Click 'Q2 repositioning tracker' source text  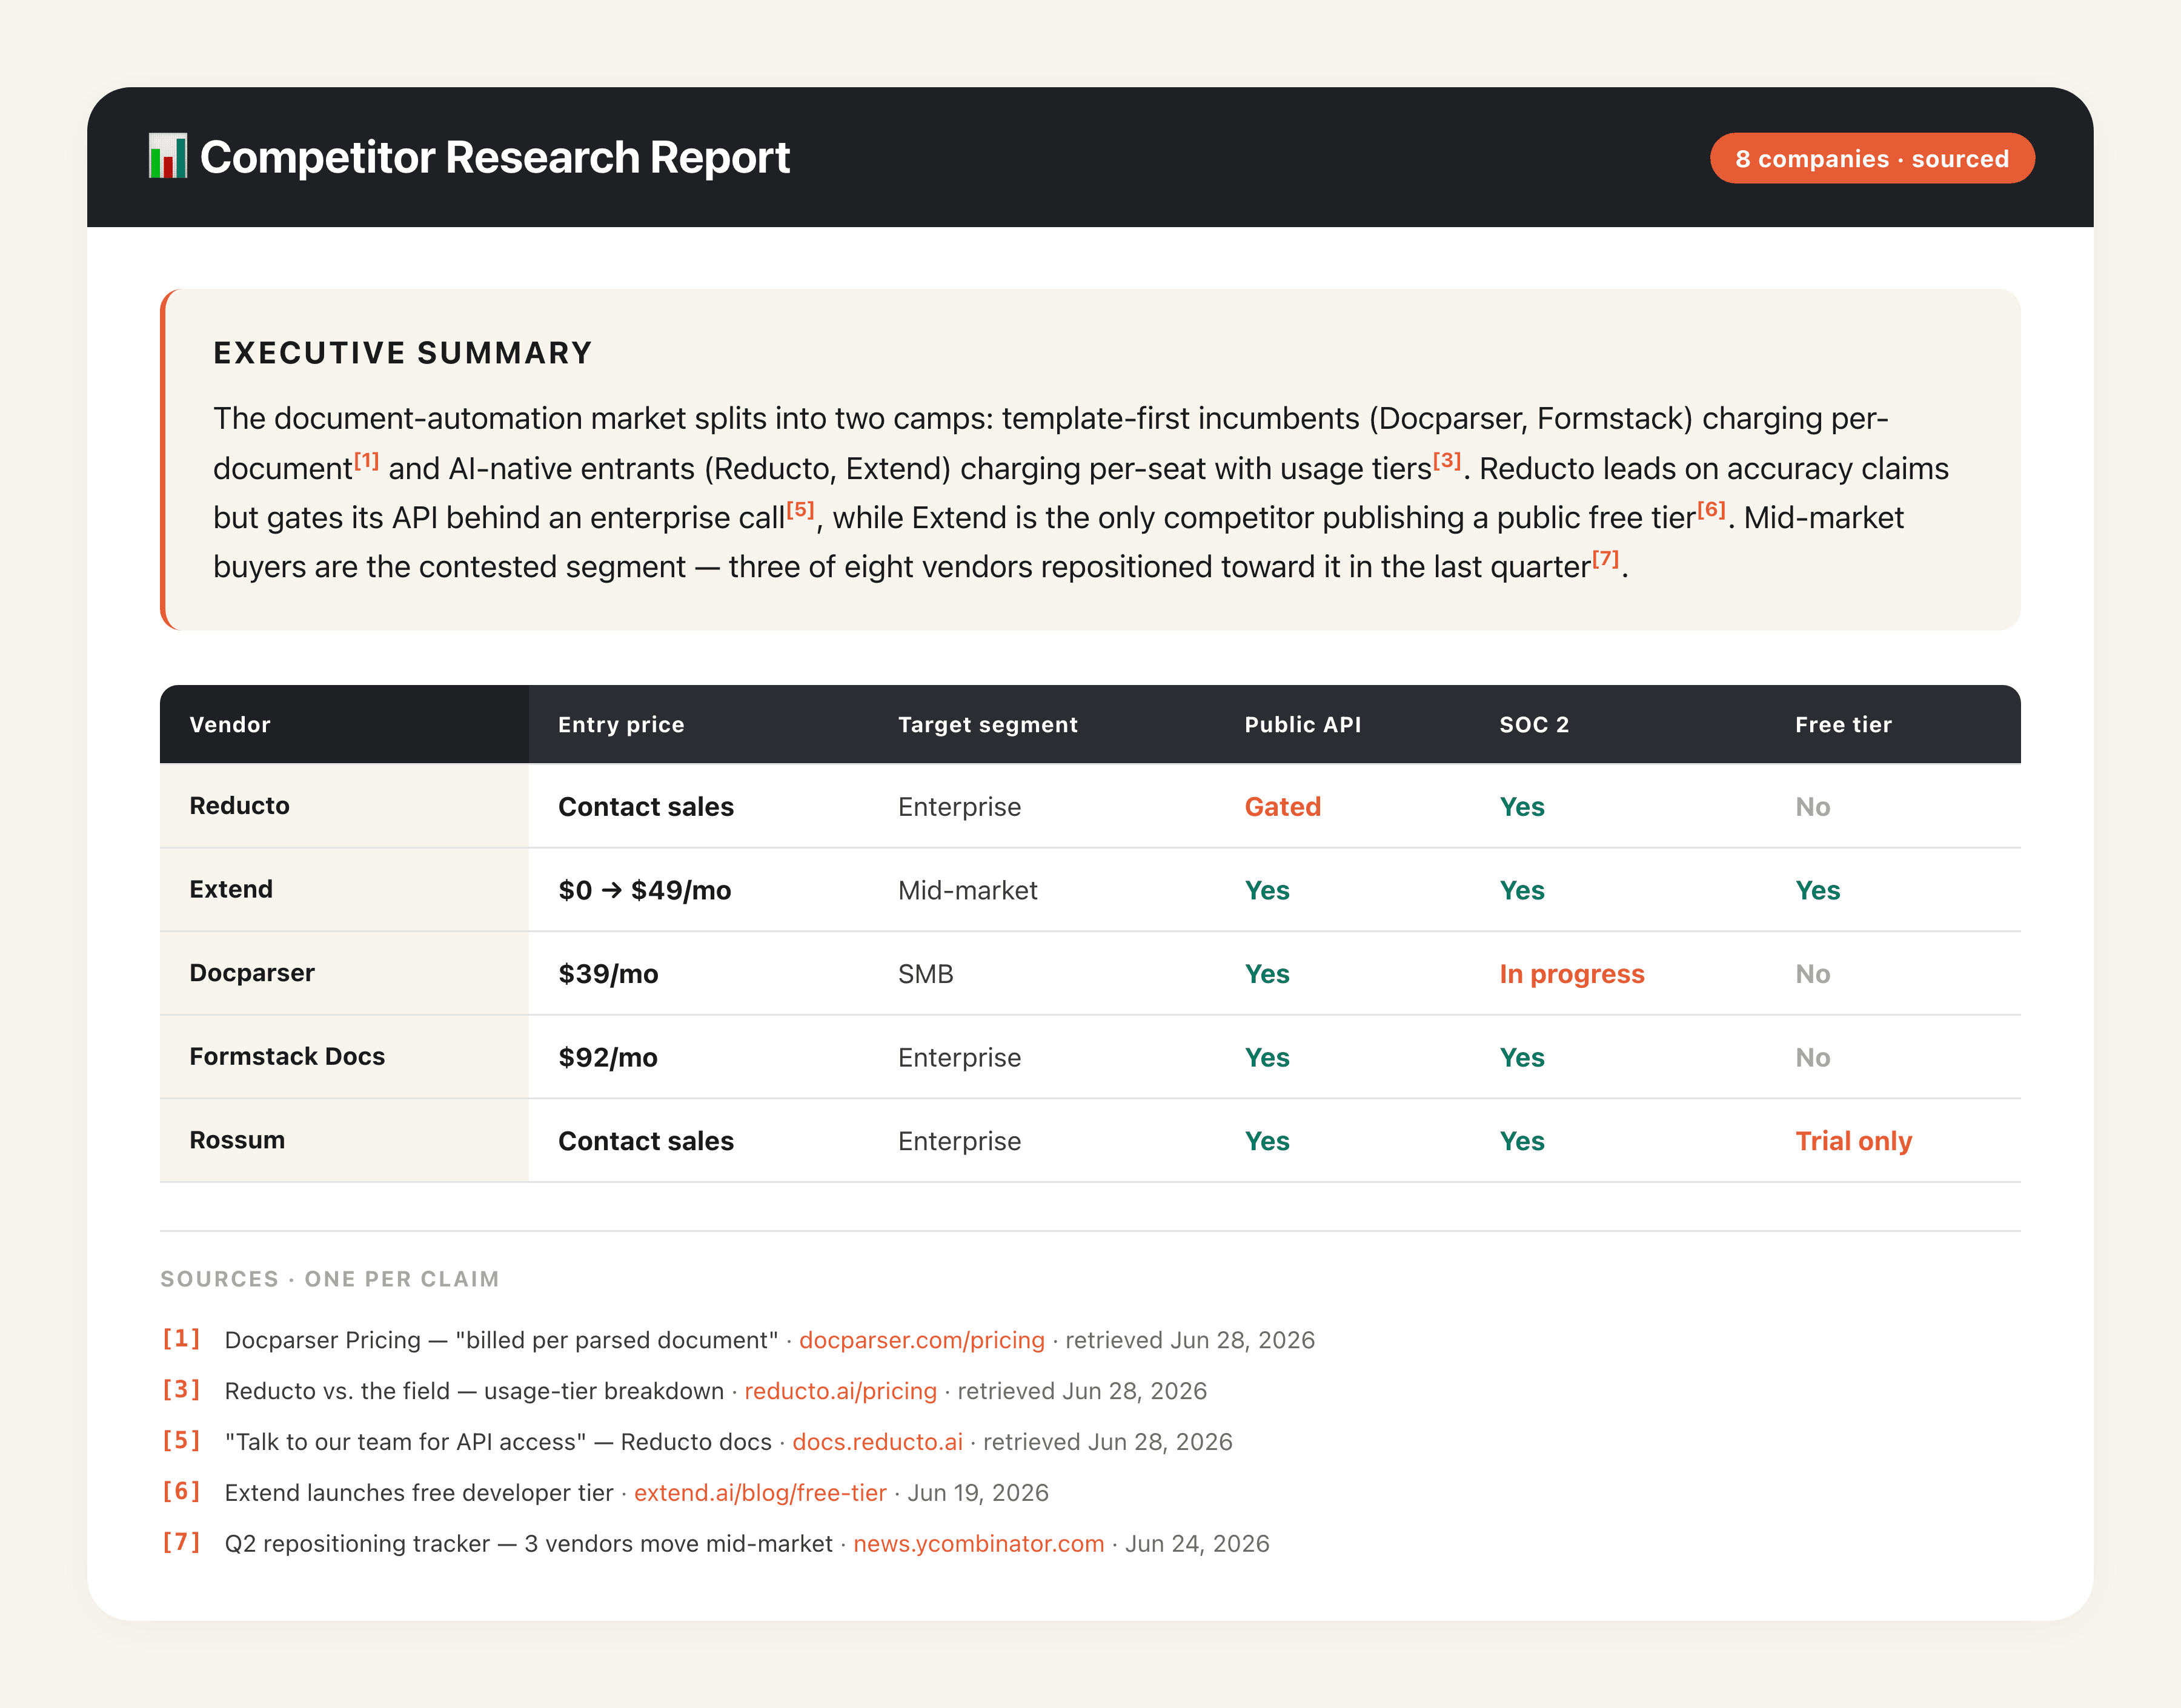pos(357,1544)
